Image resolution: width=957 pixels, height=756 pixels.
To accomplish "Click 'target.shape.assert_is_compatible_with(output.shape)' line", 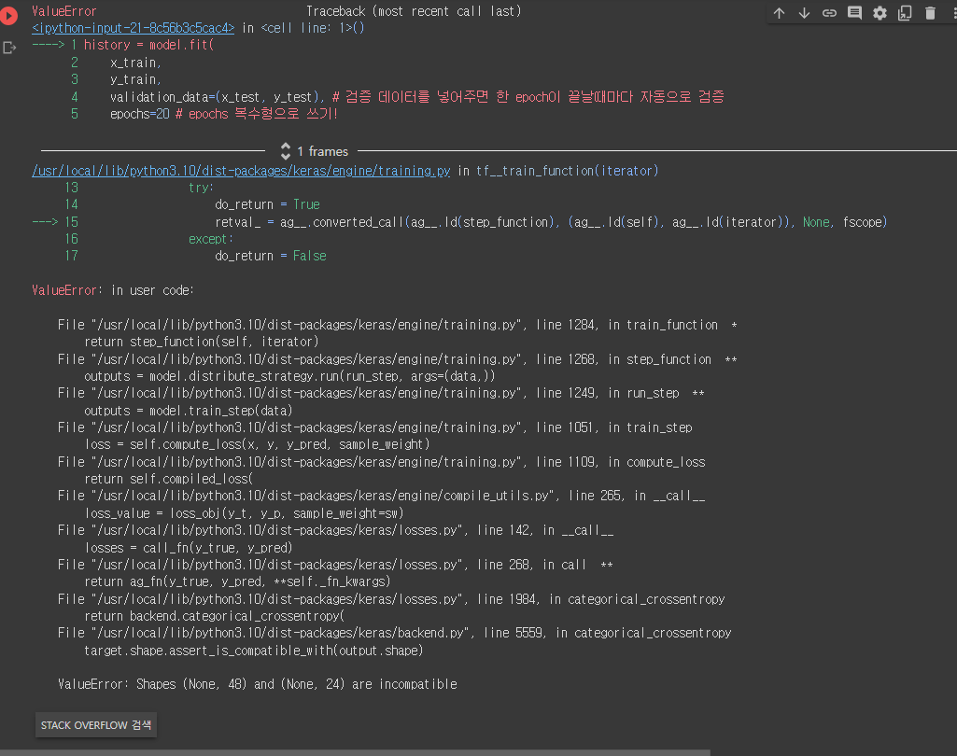I will (254, 651).
